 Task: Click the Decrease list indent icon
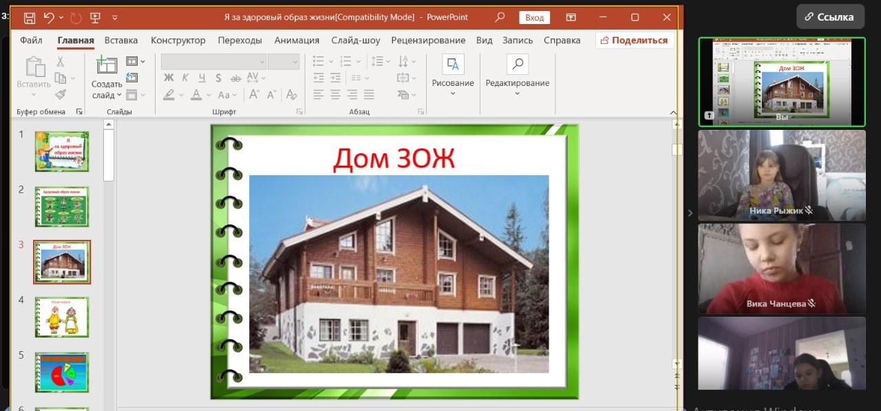[x=318, y=78]
